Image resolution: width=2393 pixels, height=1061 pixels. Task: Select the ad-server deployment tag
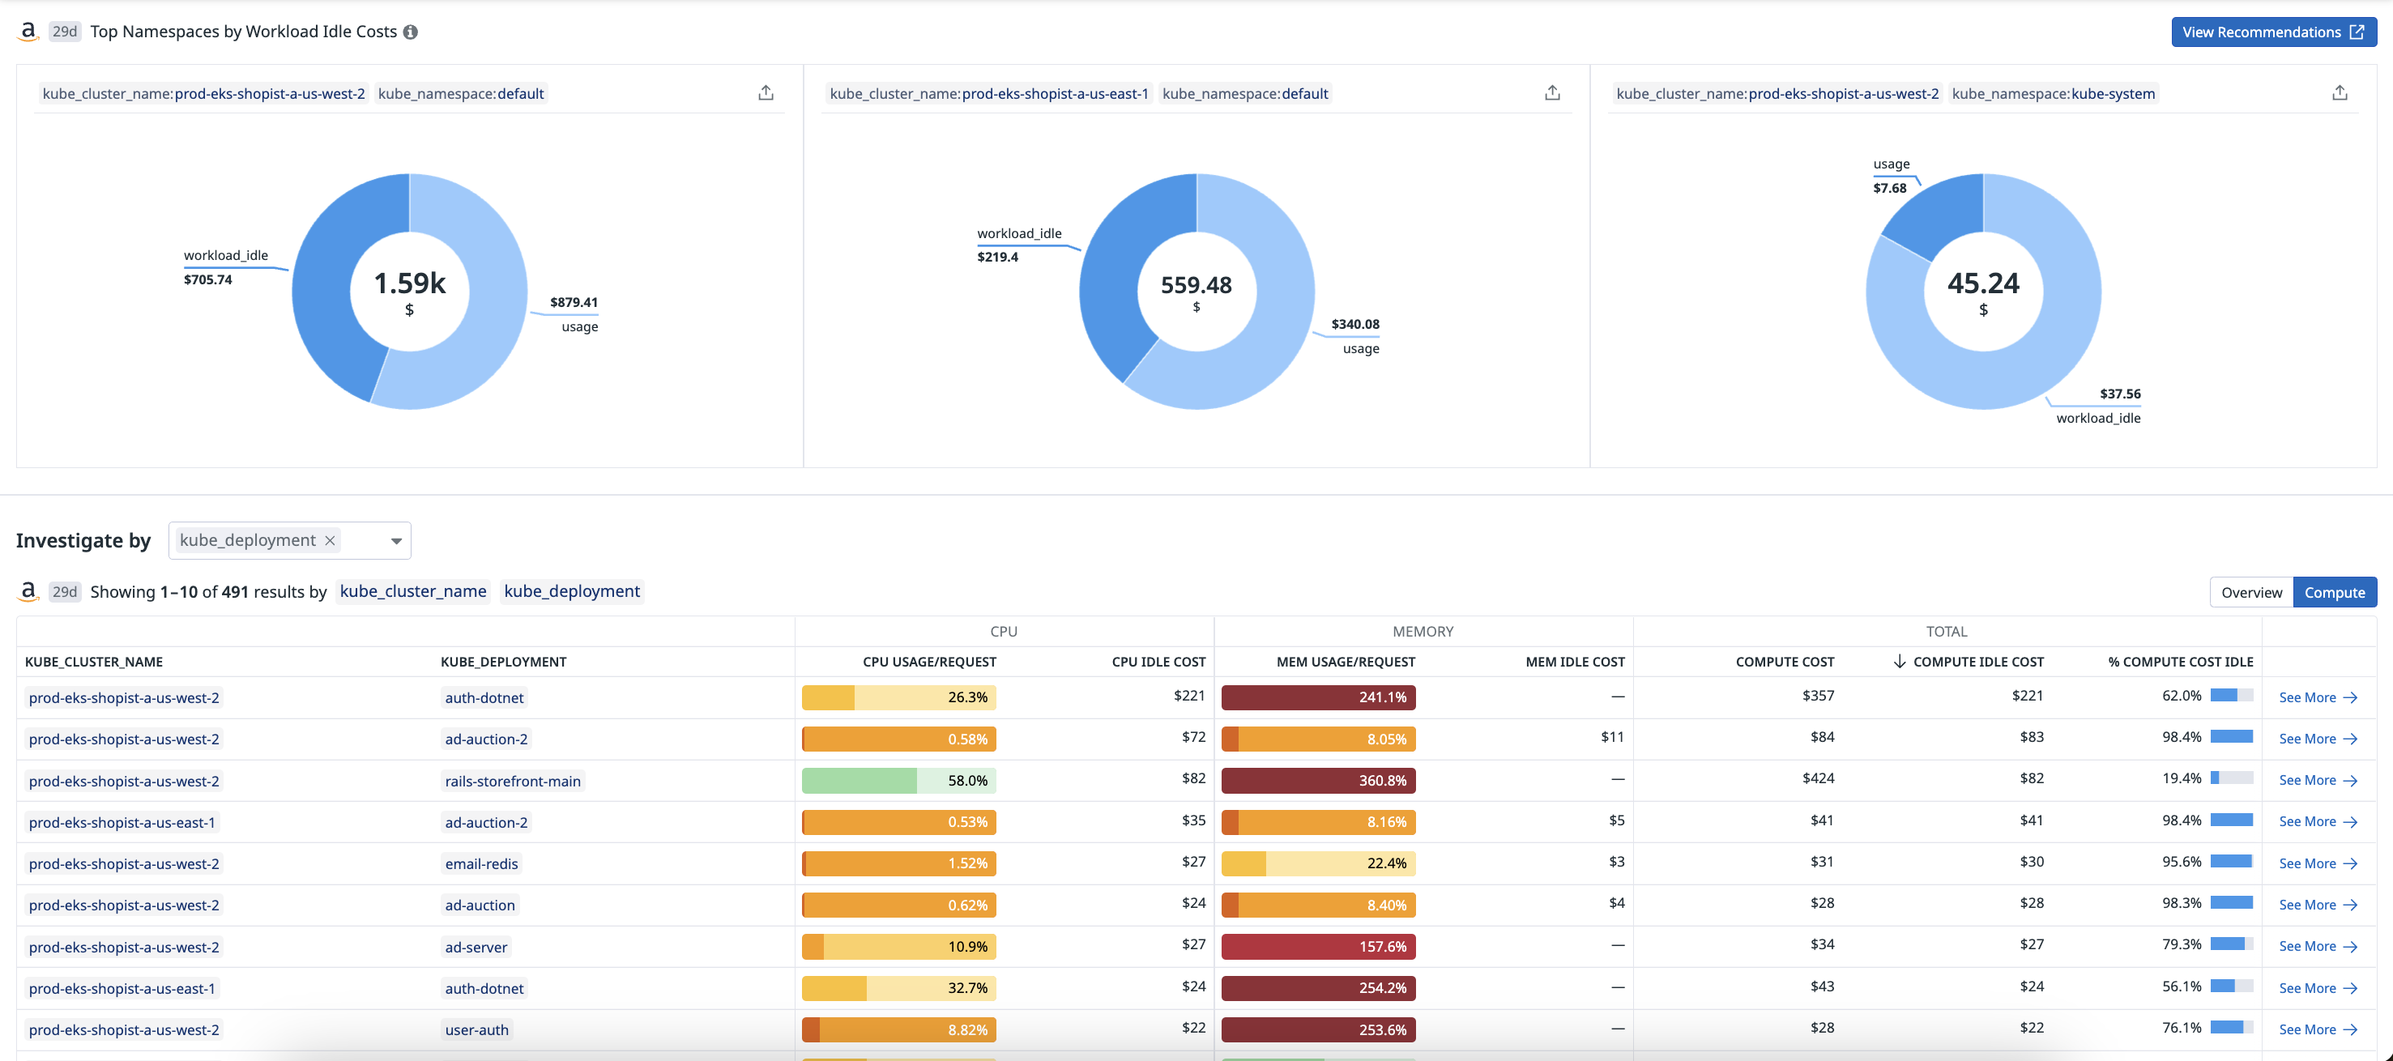476,947
